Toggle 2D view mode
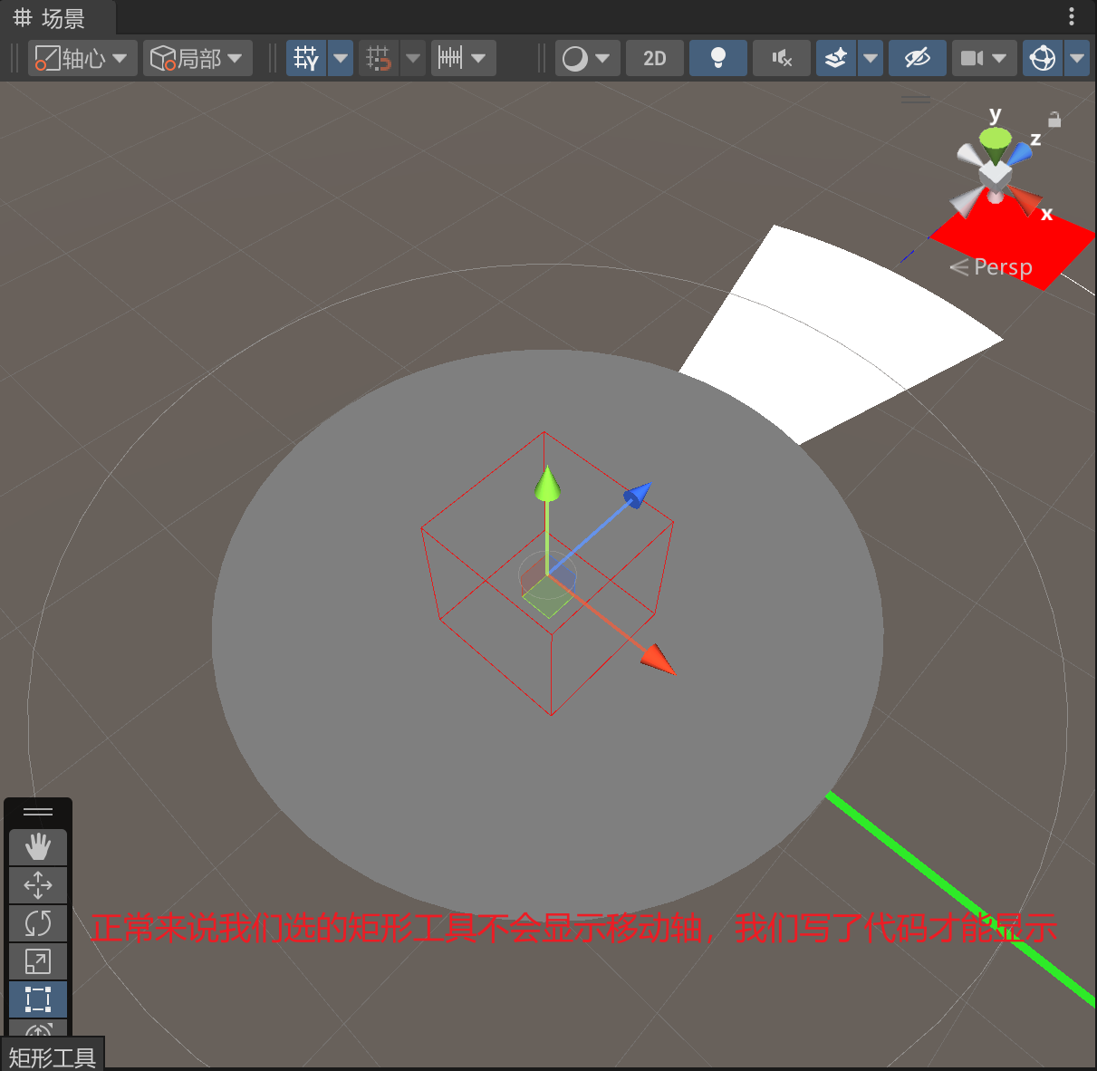The height and width of the screenshot is (1071, 1097). [654, 59]
